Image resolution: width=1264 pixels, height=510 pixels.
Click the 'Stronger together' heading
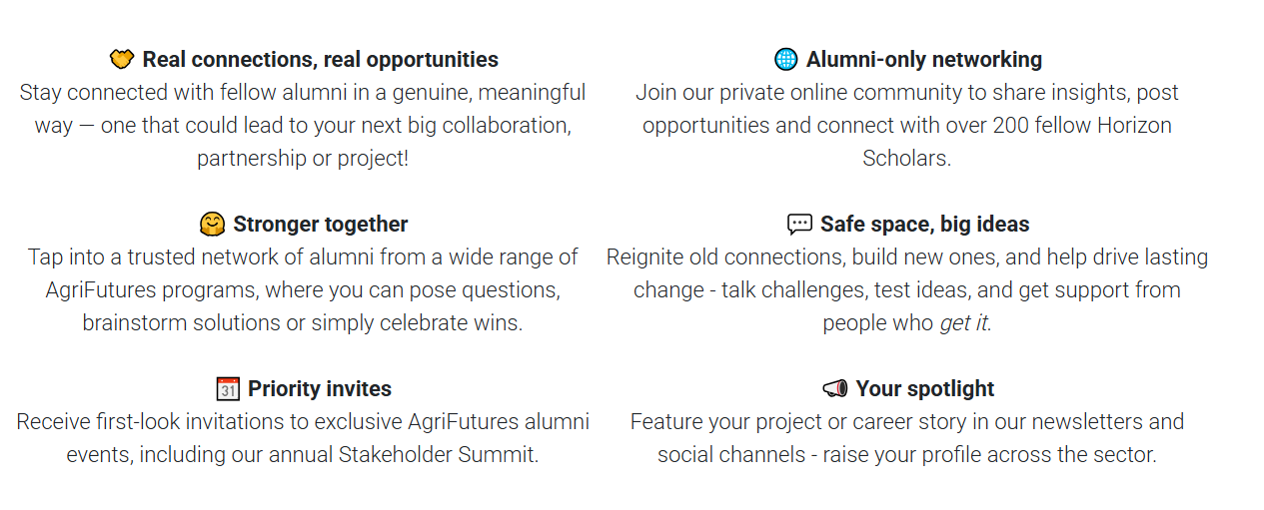(321, 225)
